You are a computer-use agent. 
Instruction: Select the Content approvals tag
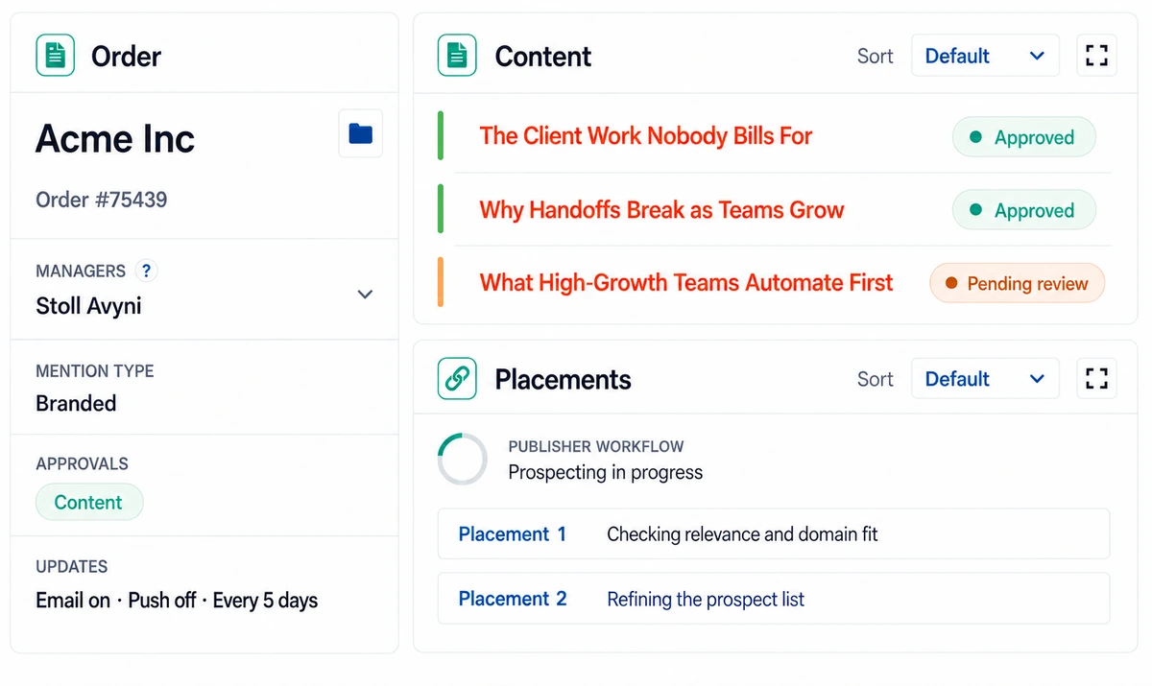click(x=89, y=502)
